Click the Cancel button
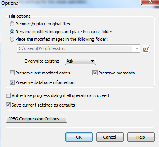This screenshot has width=159, height=147. click(x=110, y=137)
